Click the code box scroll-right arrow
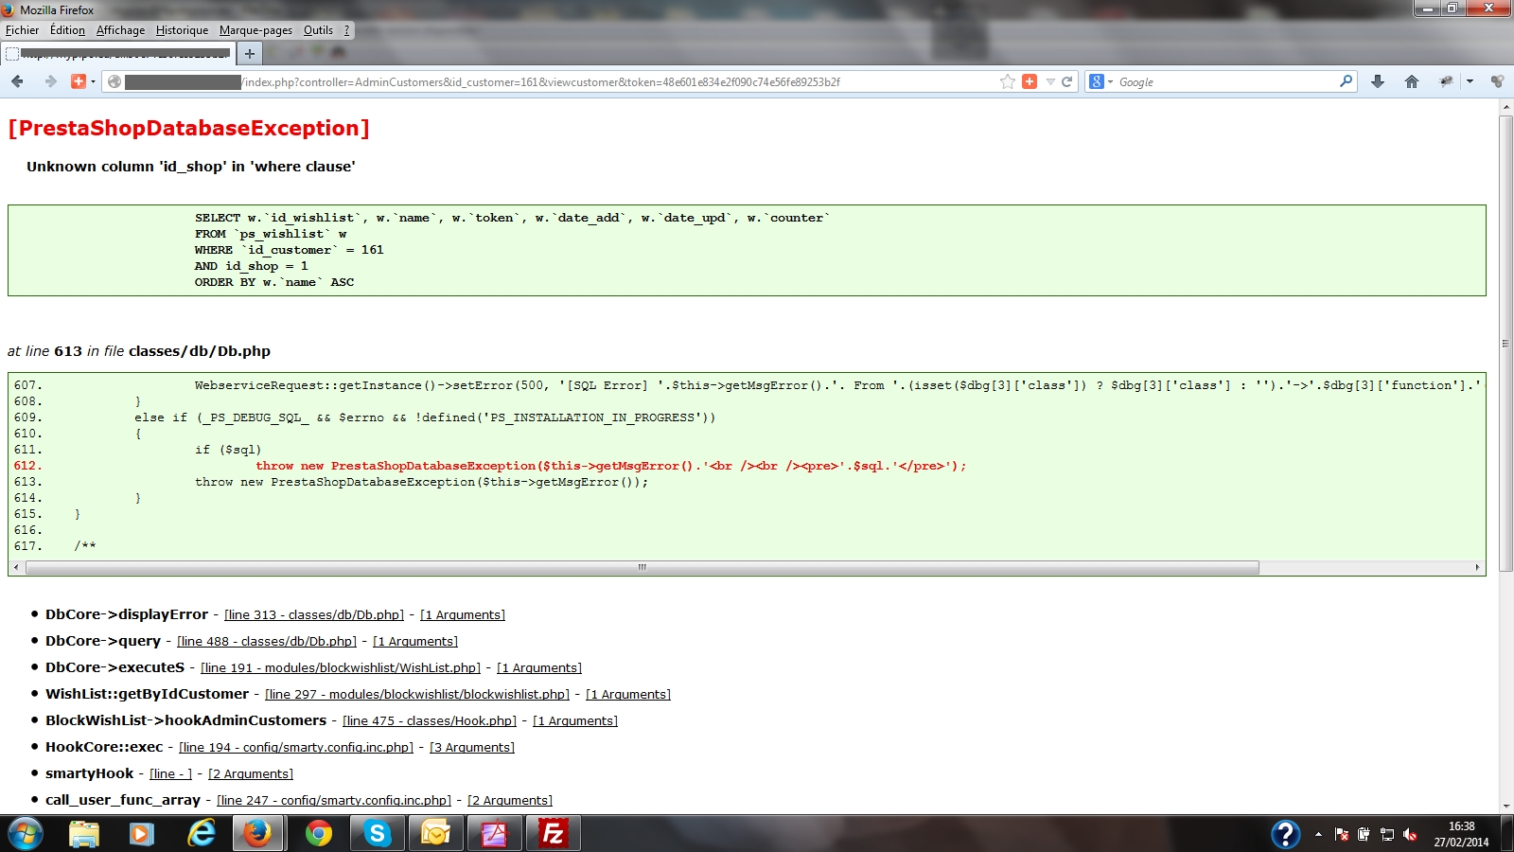Screen dimensions: 1514x852 pos(1477,567)
